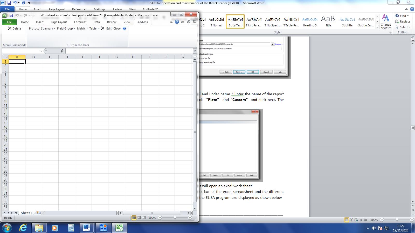Click Word zoom slider handle
Screen dimensions: 415x233
point(397,220)
